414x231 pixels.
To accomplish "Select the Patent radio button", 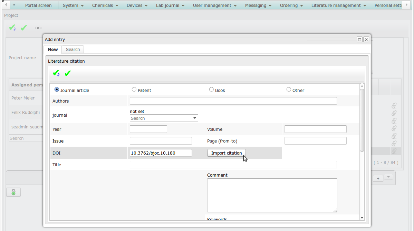I will 134,90.
